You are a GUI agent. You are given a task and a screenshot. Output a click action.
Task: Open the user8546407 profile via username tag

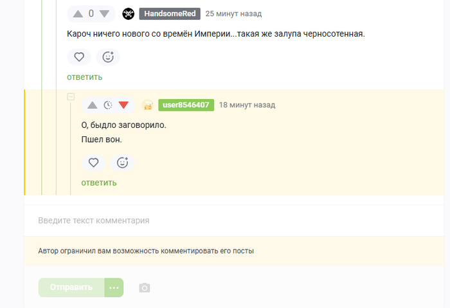186,105
